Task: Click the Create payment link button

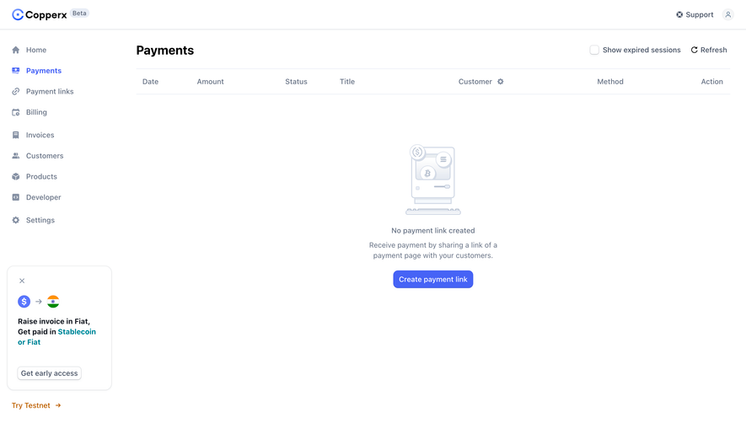Action: 433,279
